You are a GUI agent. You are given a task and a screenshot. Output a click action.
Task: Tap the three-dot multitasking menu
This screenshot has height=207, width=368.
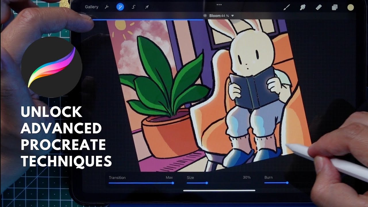[219, 5]
